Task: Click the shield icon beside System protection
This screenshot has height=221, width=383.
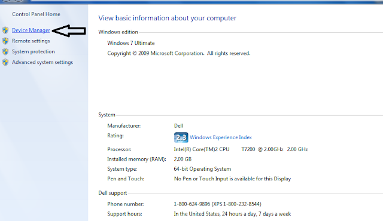Action: tap(5, 51)
